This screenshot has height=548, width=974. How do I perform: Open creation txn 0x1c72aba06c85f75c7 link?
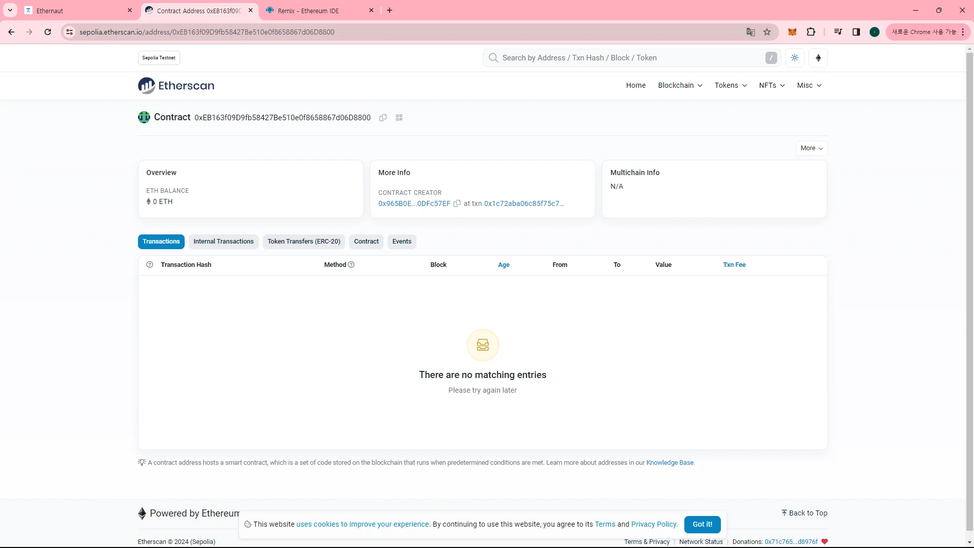tap(524, 203)
